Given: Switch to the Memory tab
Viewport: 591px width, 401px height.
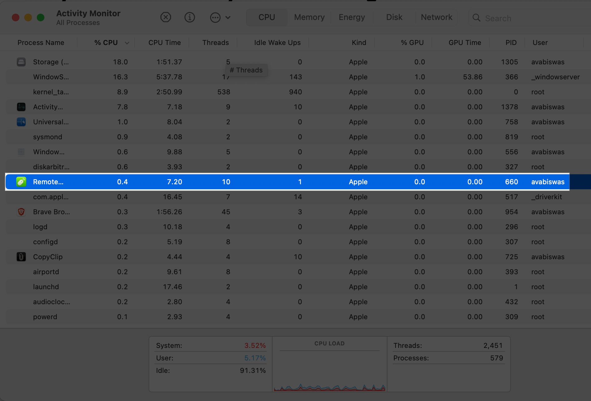Looking at the screenshot, I should [308, 17].
